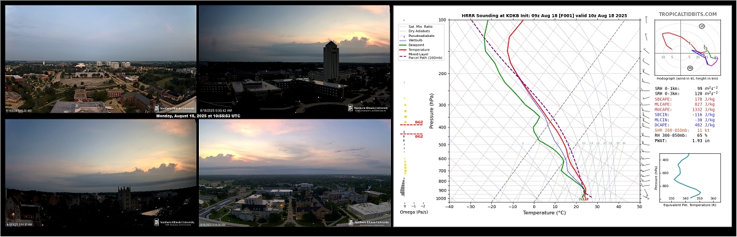
Task: Click the Dry Adiabats legend entry
Action: [416, 31]
